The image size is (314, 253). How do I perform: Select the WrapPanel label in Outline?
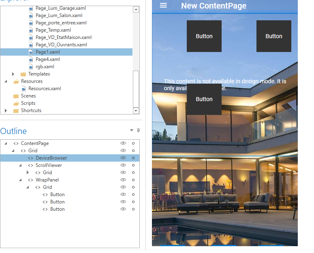47,180
